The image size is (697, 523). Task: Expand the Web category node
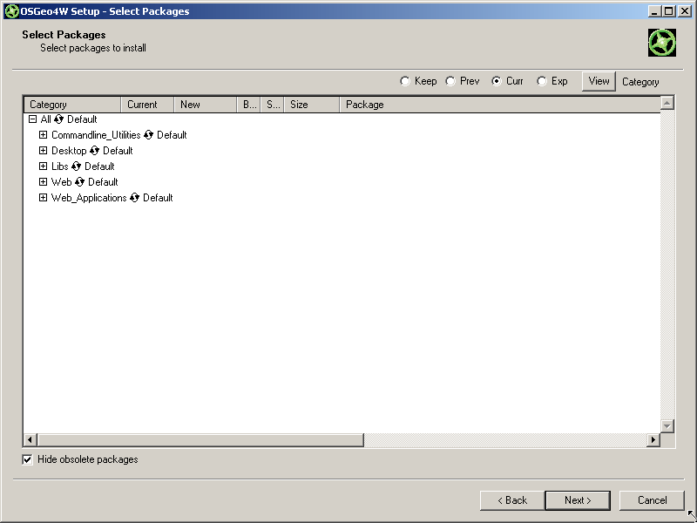(x=43, y=182)
